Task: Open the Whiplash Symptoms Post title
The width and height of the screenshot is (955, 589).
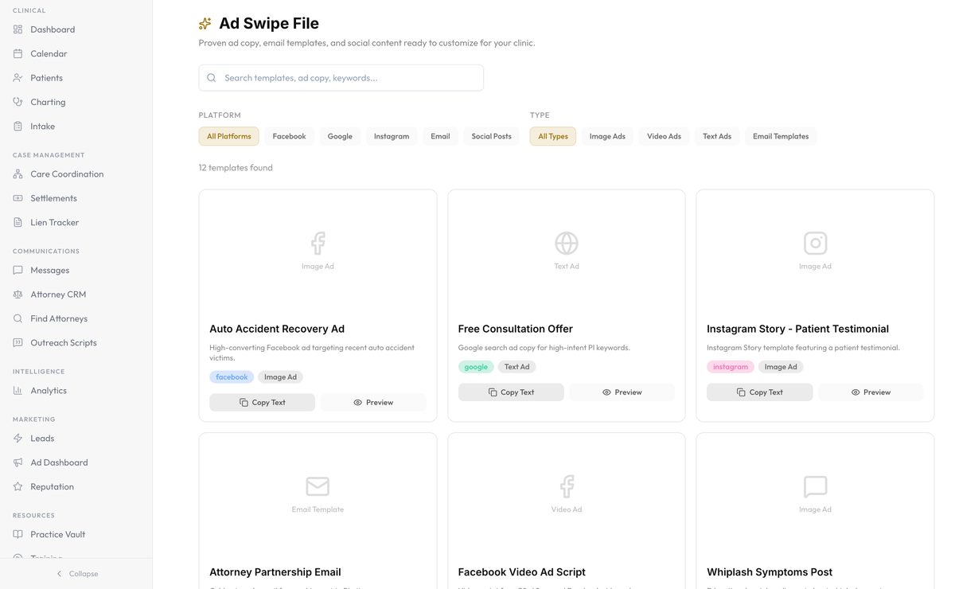Action: (770, 571)
